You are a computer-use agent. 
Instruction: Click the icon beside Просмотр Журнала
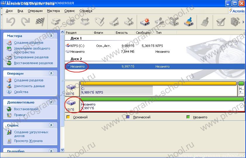tap(9, 141)
